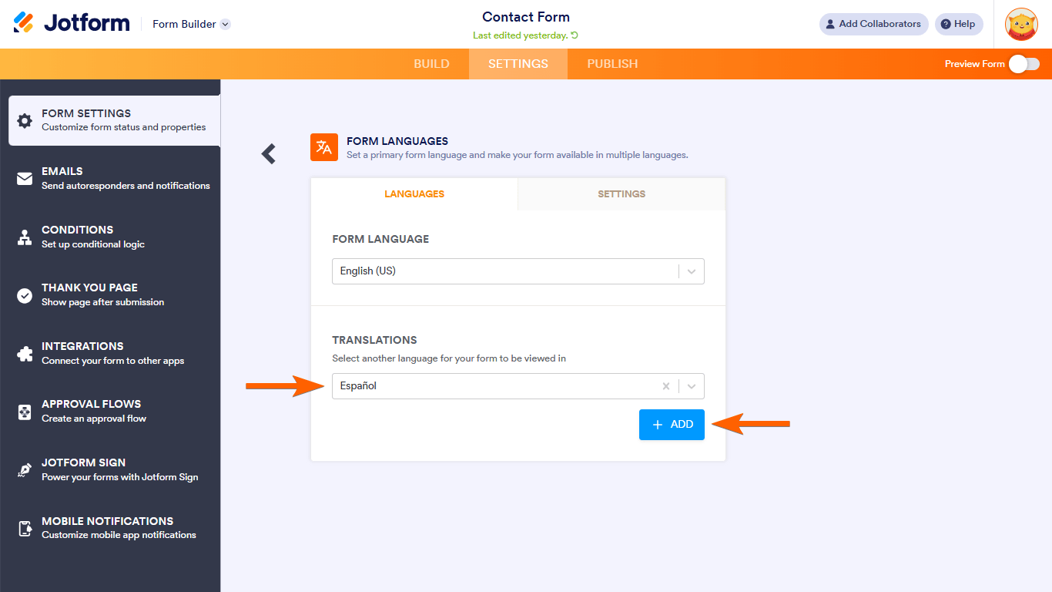The height and width of the screenshot is (592, 1052).
Task: Click the Jotform Sign pen icon
Action: pos(25,470)
